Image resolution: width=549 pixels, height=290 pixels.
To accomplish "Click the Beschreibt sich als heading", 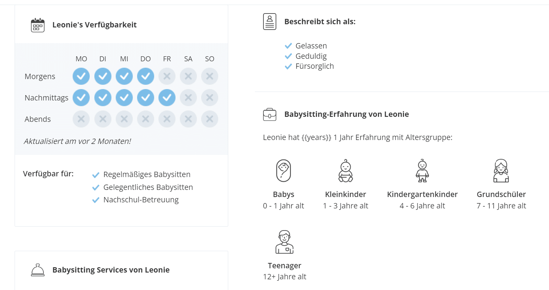I will point(320,22).
